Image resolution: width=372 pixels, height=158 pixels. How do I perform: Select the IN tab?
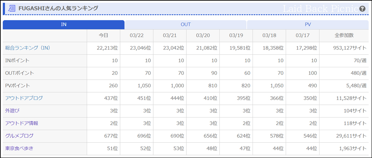(64, 25)
